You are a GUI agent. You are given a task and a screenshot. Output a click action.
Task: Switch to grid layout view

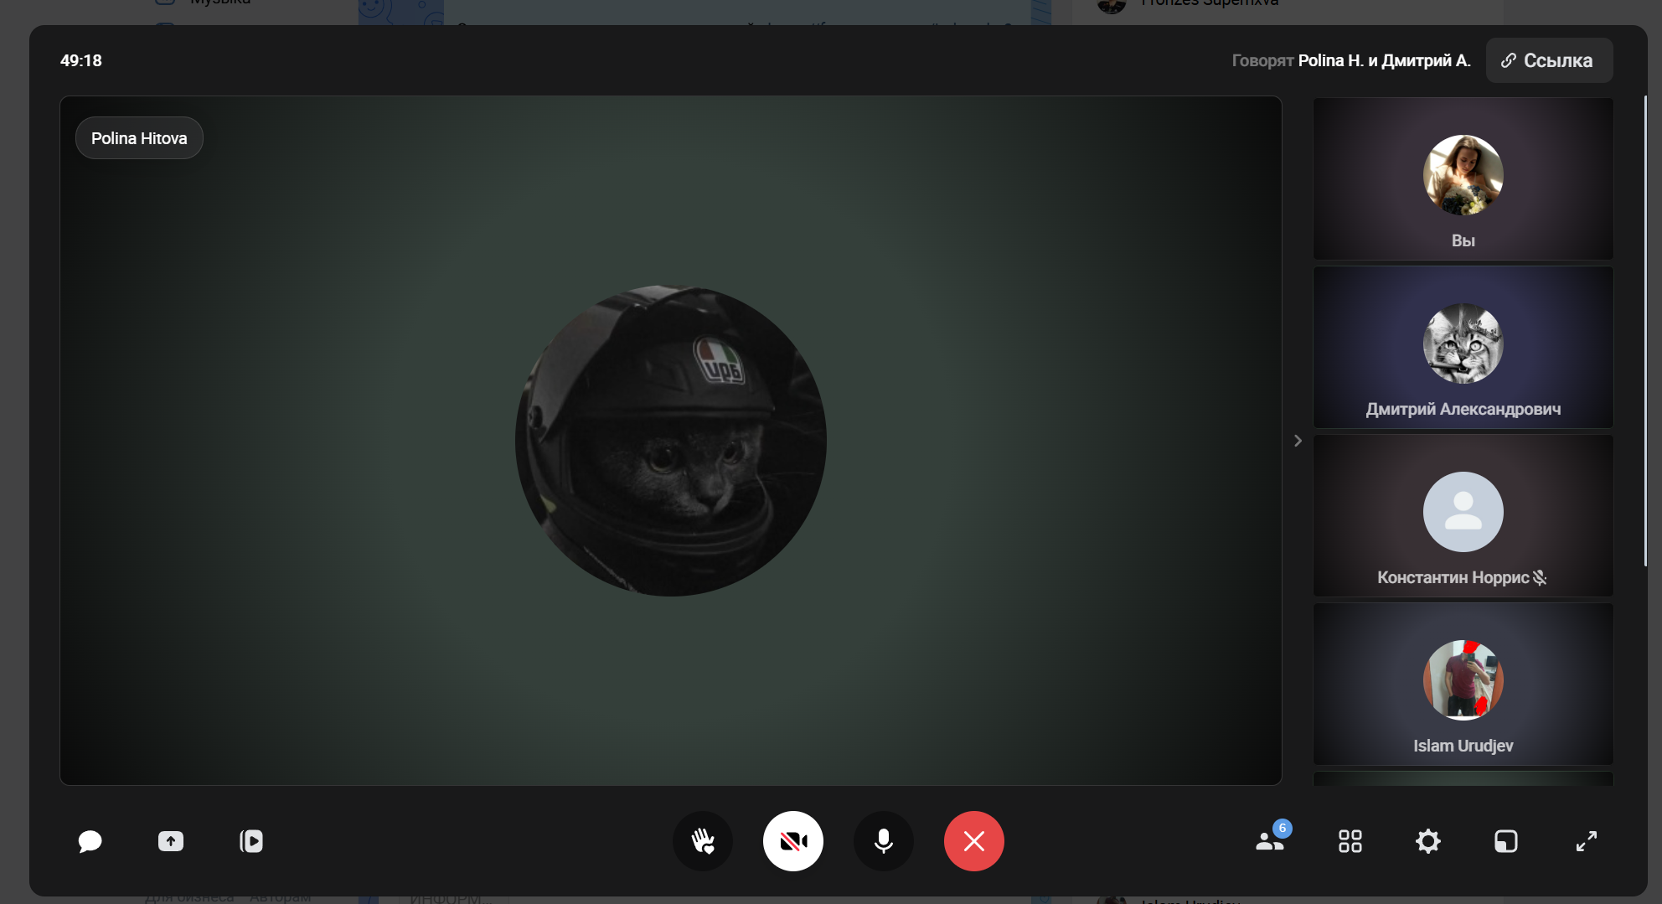(x=1350, y=841)
